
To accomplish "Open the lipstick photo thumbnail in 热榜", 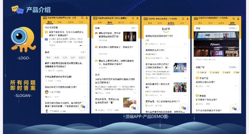I will click(130, 36).
